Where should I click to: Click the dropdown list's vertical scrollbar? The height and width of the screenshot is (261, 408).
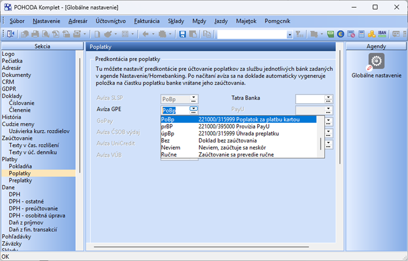[x=321, y=144]
